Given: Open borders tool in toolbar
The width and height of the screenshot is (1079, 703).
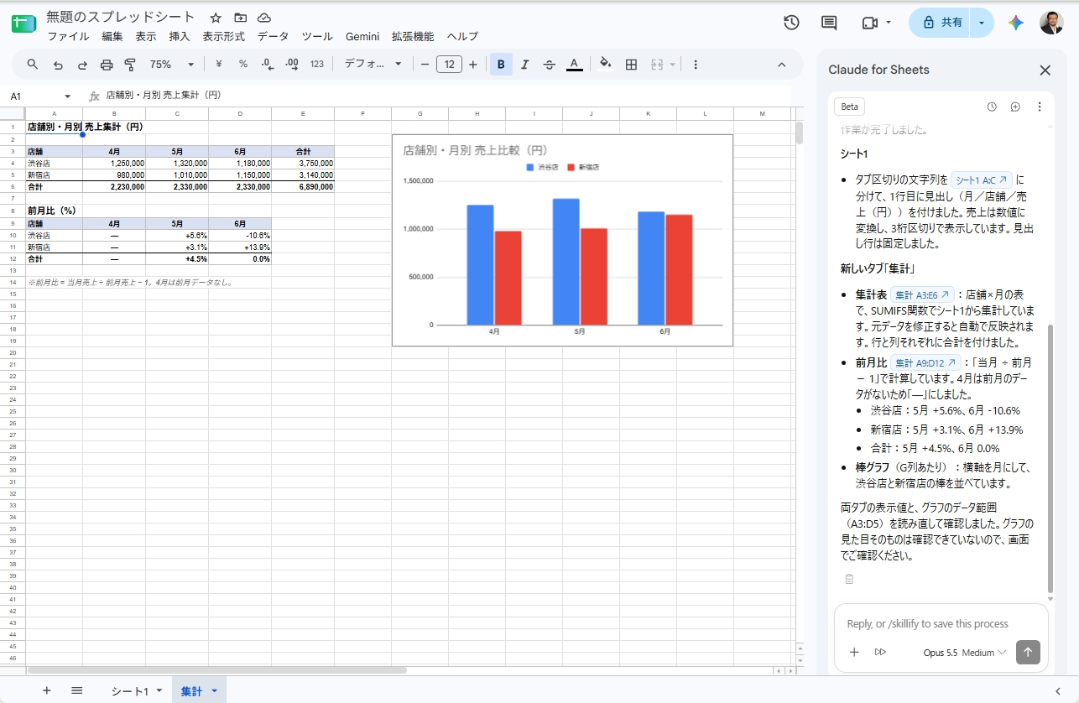Looking at the screenshot, I should (632, 65).
